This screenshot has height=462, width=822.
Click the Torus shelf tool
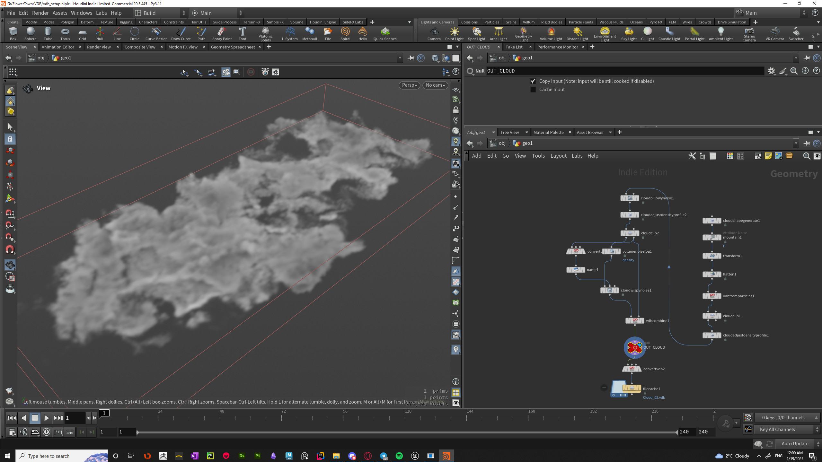click(x=65, y=34)
